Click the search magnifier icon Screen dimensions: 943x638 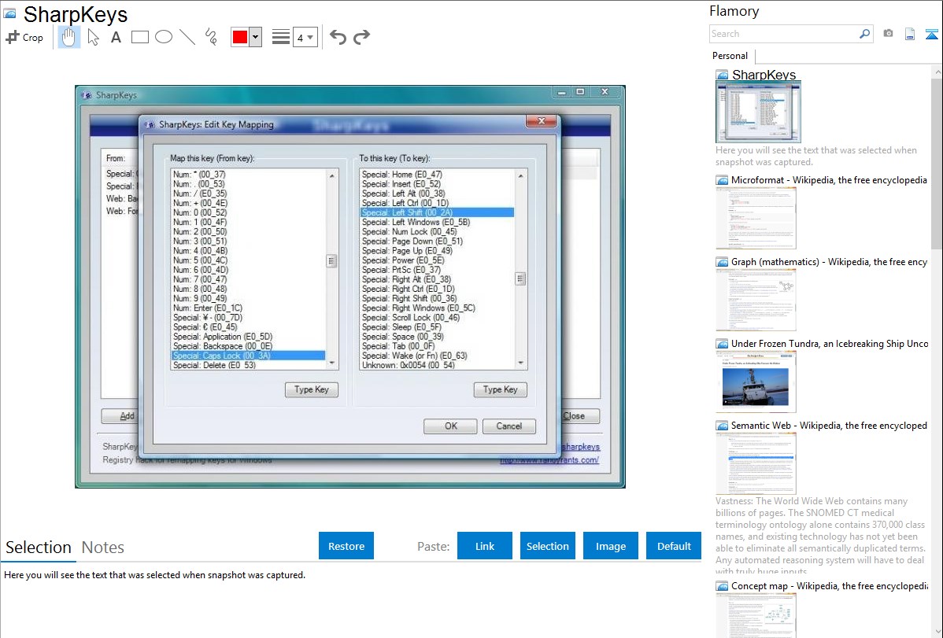pos(865,34)
